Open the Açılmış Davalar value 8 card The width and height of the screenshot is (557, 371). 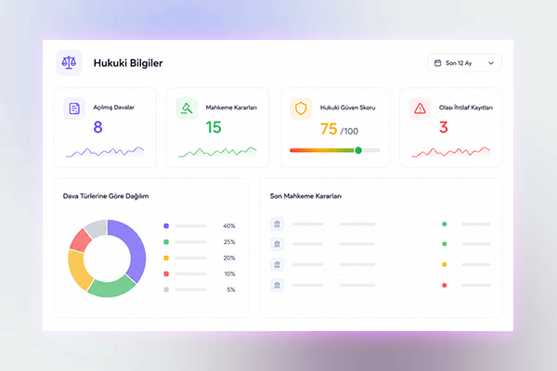tap(105, 127)
